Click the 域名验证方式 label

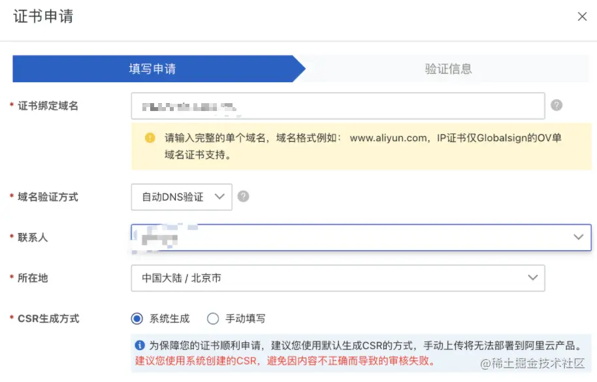(48, 197)
